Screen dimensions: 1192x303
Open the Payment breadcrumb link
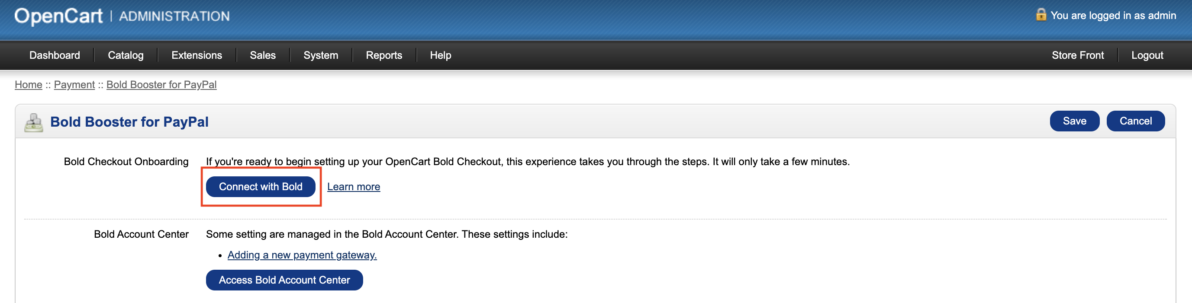click(74, 85)
